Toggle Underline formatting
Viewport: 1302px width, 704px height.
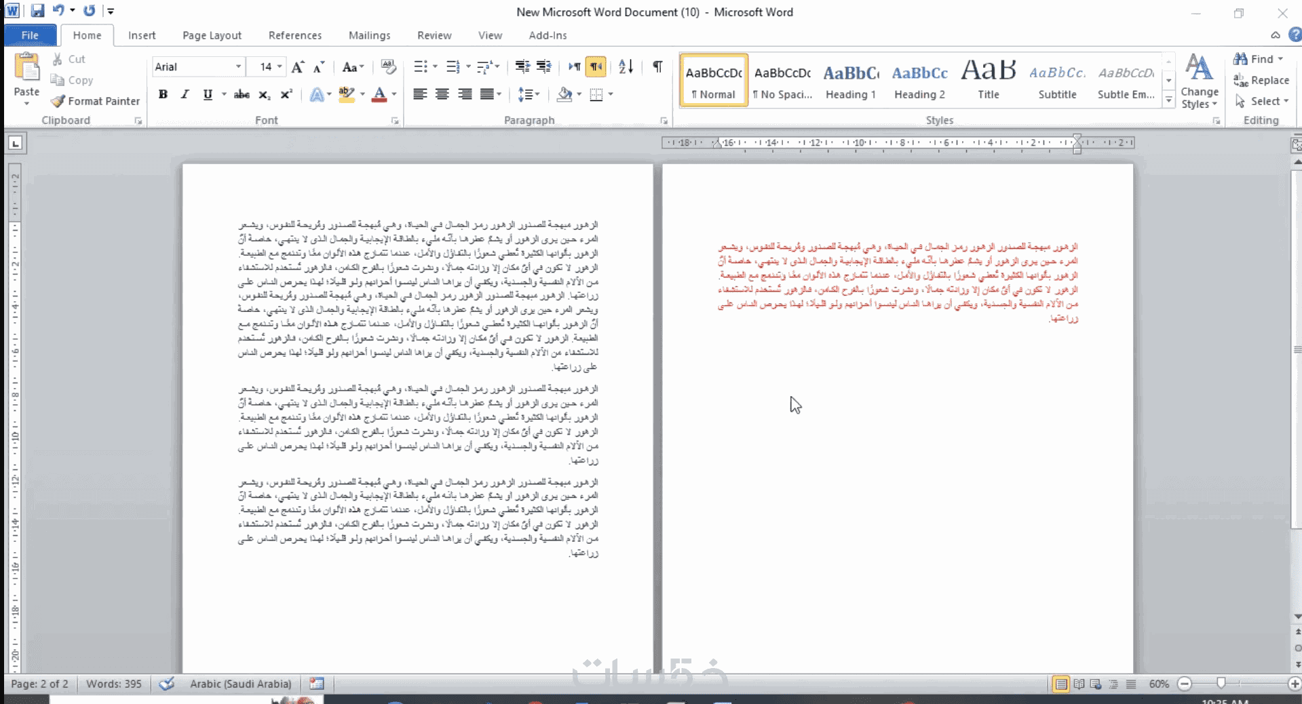(x=208, y=94)
